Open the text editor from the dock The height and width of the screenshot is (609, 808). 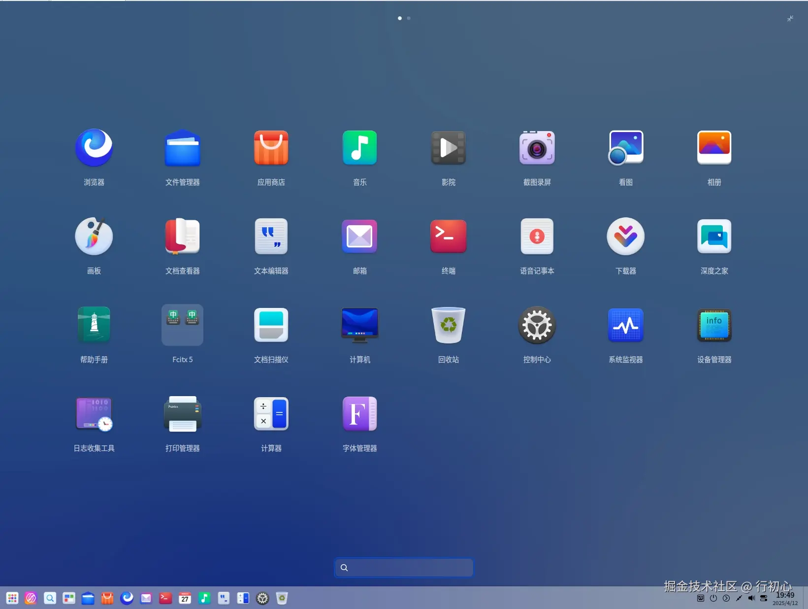[224, 598]
